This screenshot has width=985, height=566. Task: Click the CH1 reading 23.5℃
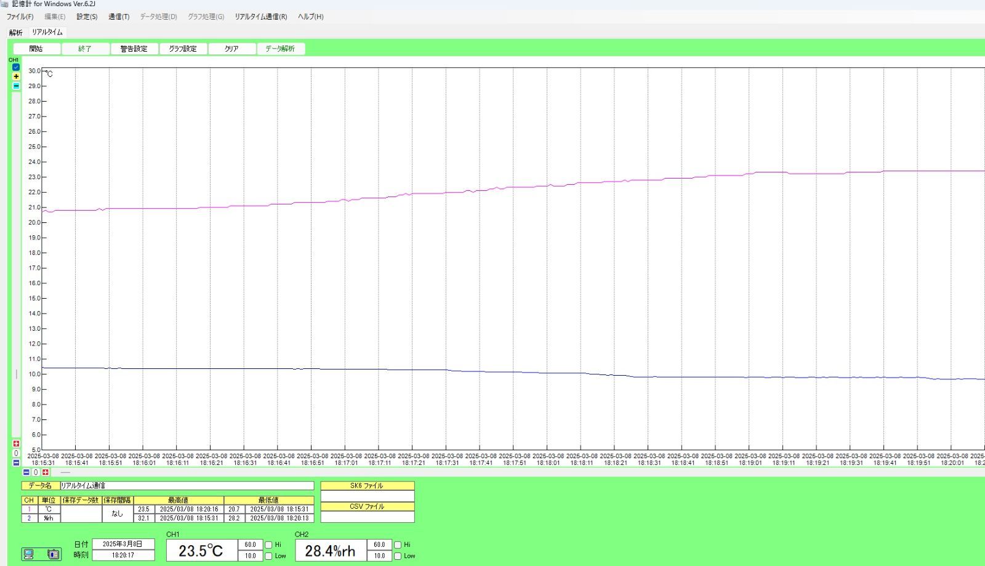(201, 551)
